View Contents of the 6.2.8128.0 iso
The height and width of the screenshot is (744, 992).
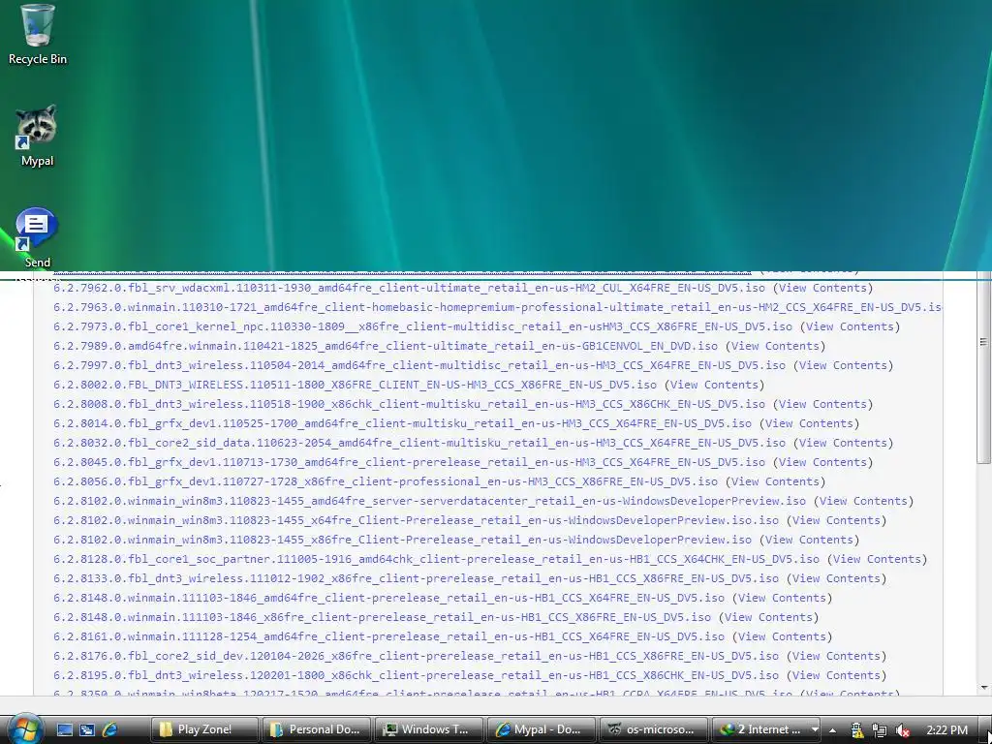[x=877, y=559]
